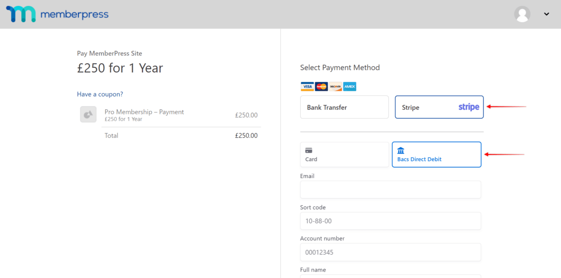The height and width of the screenshot is (278, 561).
Task: Click the Mastercard icon
Action: pyautogui.click(x=321, y=87)
